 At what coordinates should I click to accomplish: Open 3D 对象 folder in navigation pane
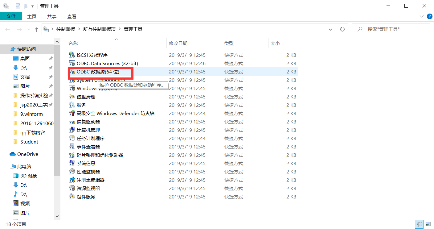click(x=29, y=176)
